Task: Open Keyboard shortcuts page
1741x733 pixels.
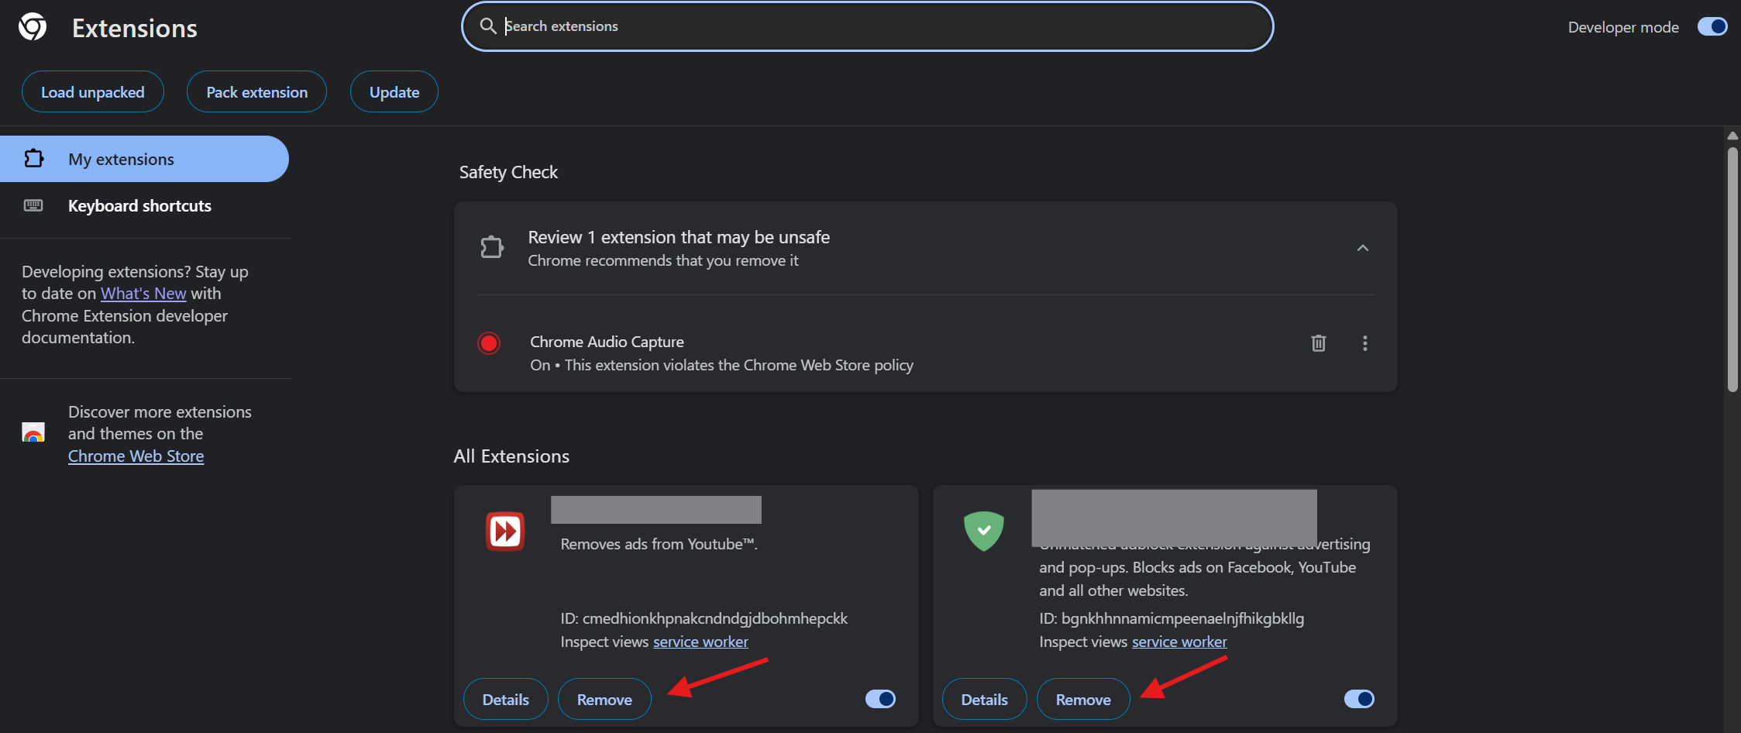Action: (139, 206)
